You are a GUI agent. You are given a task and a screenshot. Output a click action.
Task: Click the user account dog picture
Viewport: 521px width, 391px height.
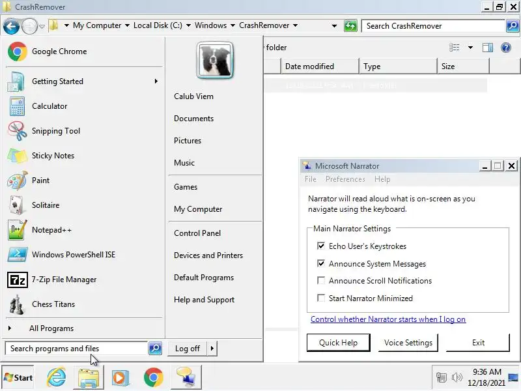[215, 61]
